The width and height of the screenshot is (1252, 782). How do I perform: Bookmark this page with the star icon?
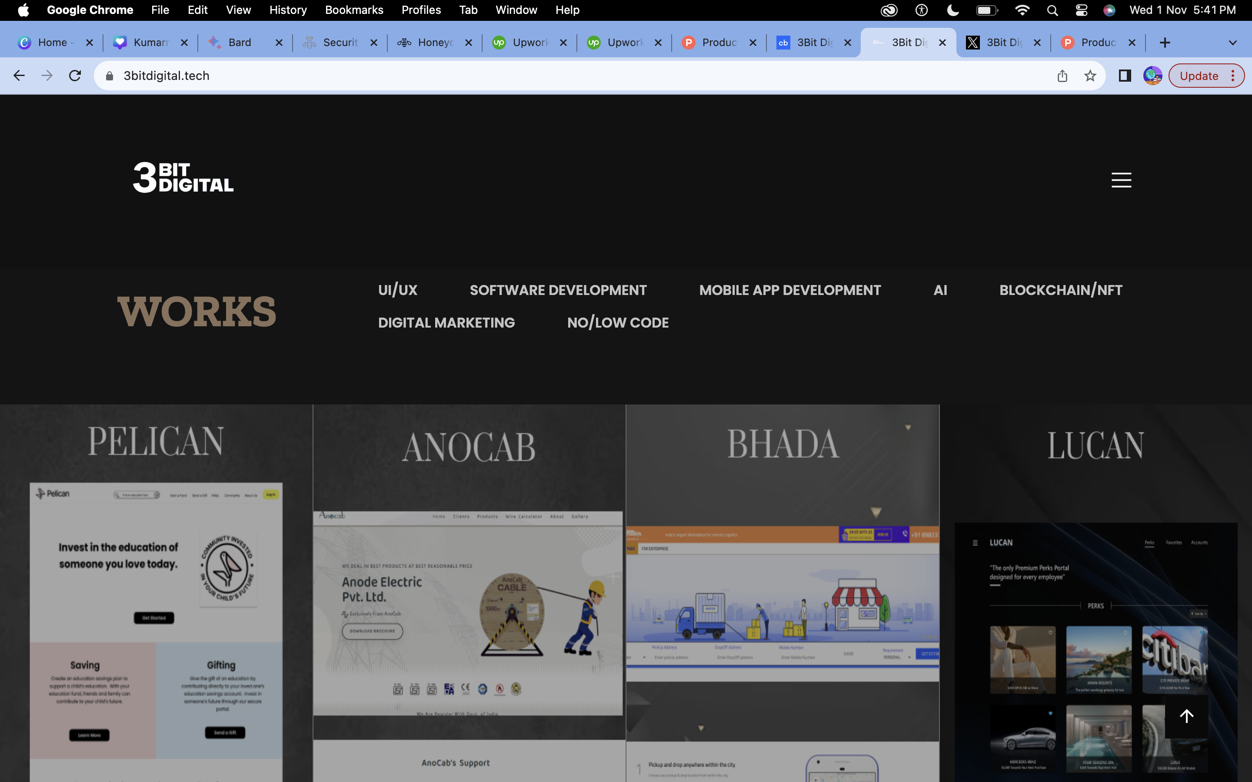[x=1090, y=76]
